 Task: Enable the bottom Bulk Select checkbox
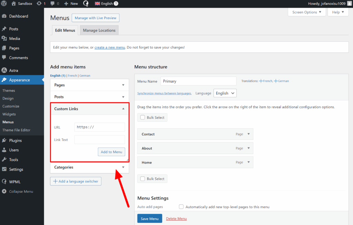tap(143, 179)
